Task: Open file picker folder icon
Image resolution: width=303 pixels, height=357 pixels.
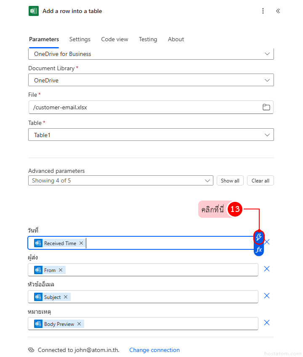Action: point(266,107)
